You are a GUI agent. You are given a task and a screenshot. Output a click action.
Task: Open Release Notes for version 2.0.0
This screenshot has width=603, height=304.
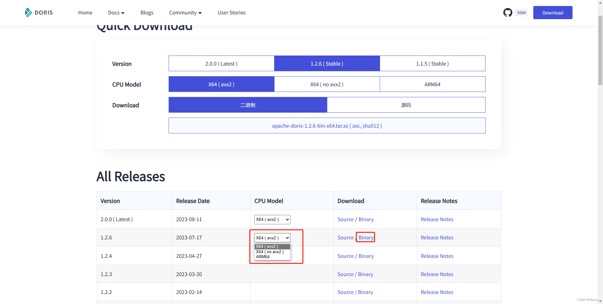(x=437, y=219)
